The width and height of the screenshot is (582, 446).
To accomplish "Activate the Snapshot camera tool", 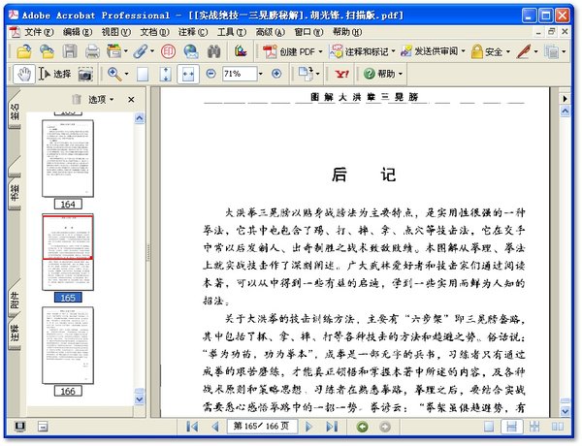I will 85,74.
